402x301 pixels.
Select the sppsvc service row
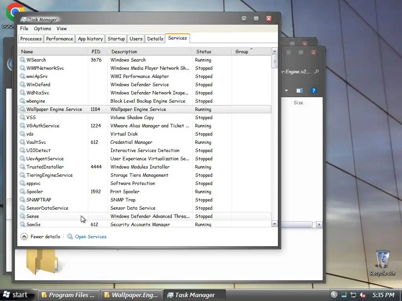point(144,183)
